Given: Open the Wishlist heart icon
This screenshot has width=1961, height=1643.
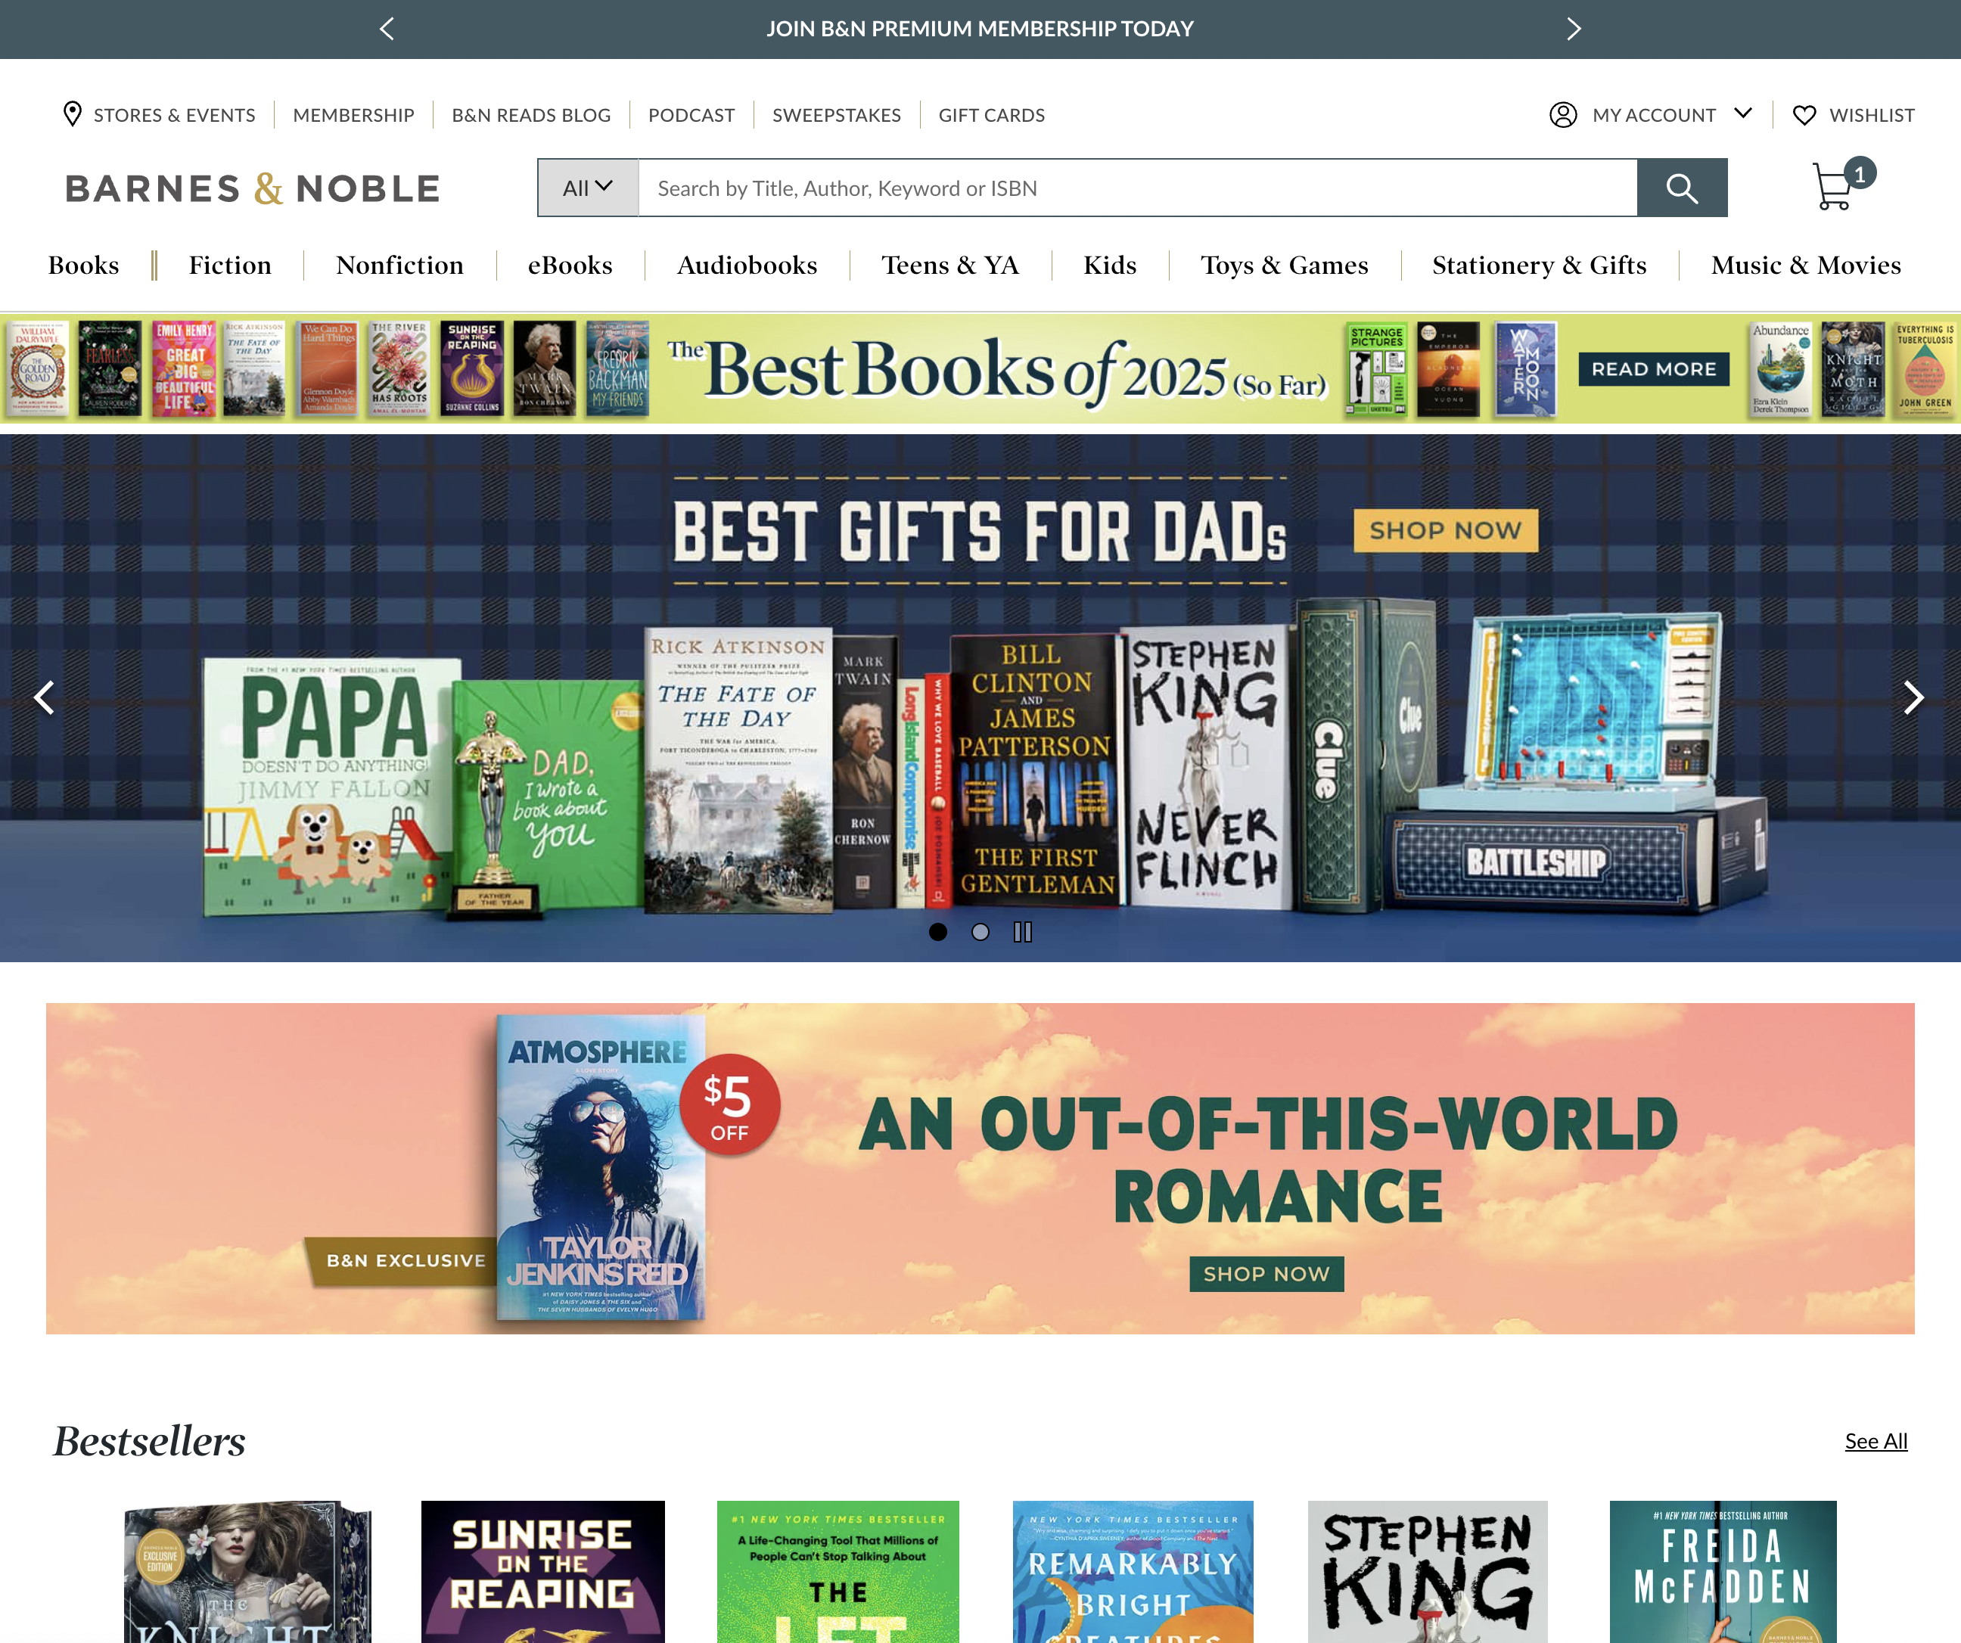Looking at the screenshot, I should point(1803,115).
